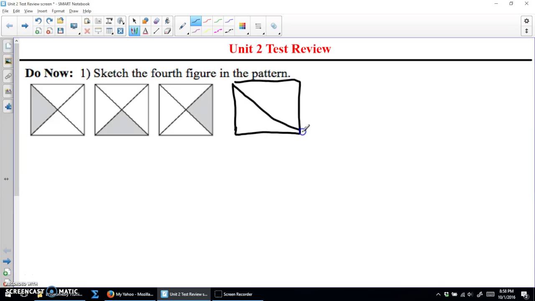Open the line style options

click(x=258, y=26)
